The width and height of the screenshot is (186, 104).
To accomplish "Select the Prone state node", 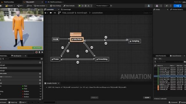I will [55, 59].
